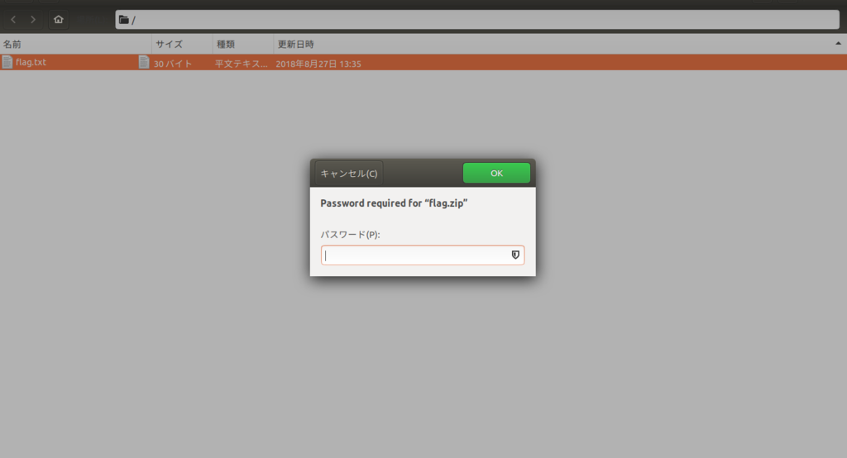847x458 pixels.
Task: Go forward with the right arrow button
Action: 33,20
